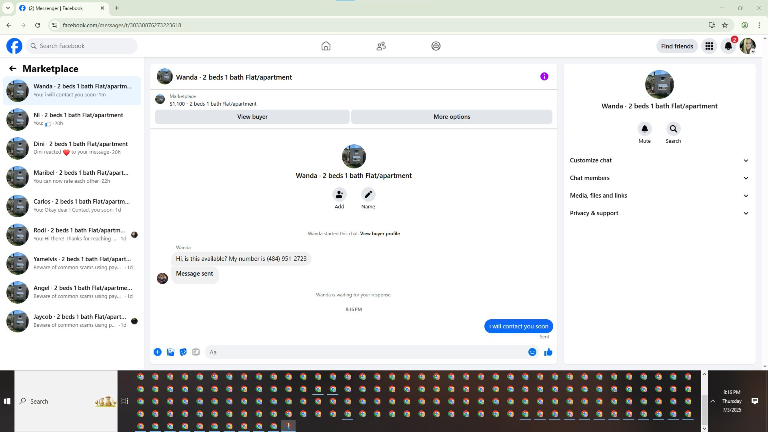Attach a photo with the image icon
Viewport: 768px width, 432px height.
pos(170,352)
